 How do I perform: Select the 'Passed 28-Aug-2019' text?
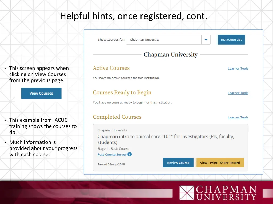point(111,164)
